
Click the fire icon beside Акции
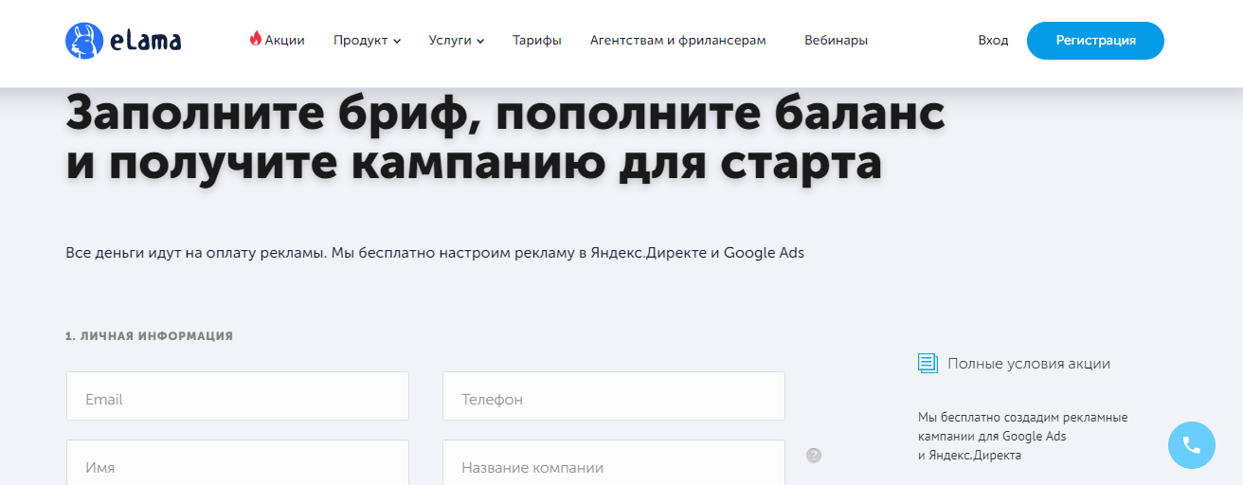coord(255,39)
